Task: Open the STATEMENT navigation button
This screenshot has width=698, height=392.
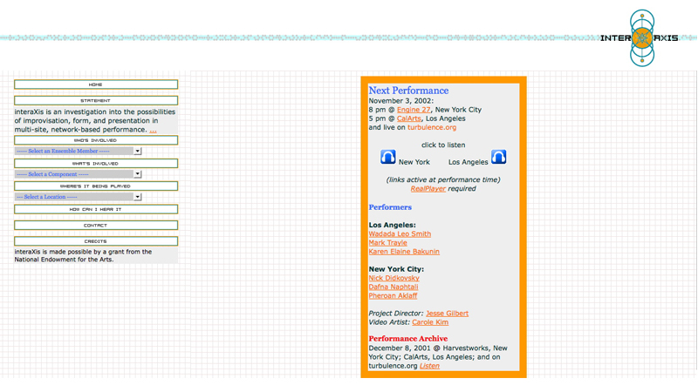Action: tap(96, 100)
